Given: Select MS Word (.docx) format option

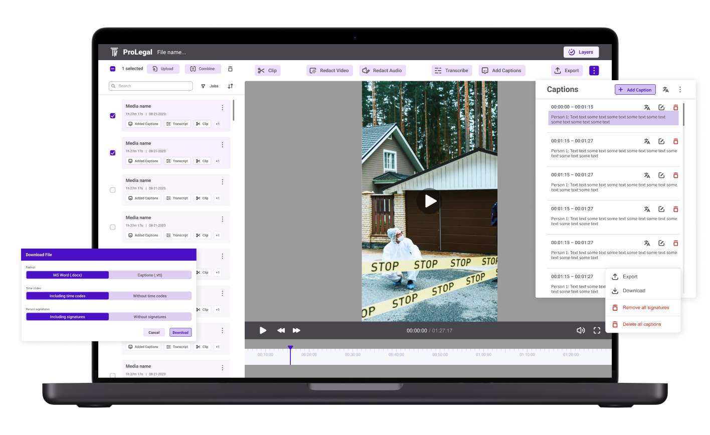Looking at the screenshot, I should pos(68,275).
